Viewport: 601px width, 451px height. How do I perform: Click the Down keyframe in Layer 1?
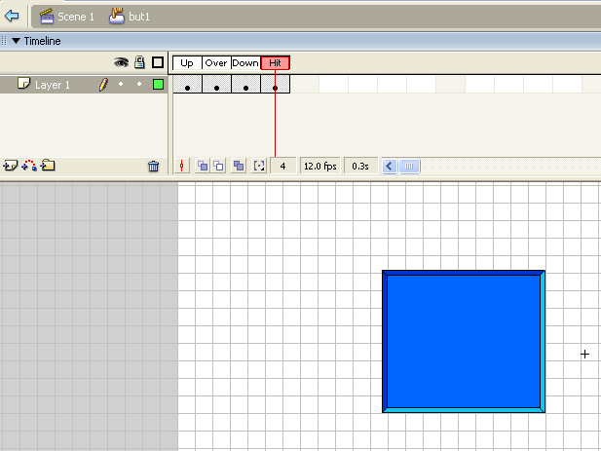(245, 85)
